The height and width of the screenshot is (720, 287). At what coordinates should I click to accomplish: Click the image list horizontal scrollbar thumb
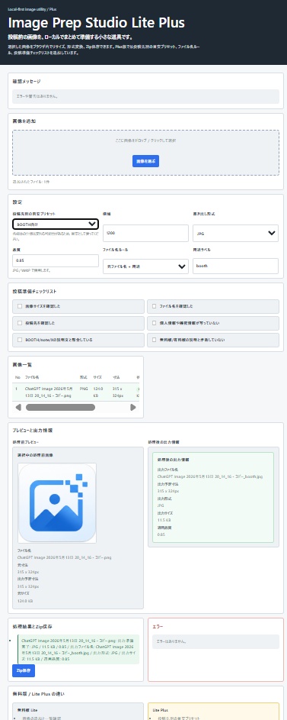point(60,407)
